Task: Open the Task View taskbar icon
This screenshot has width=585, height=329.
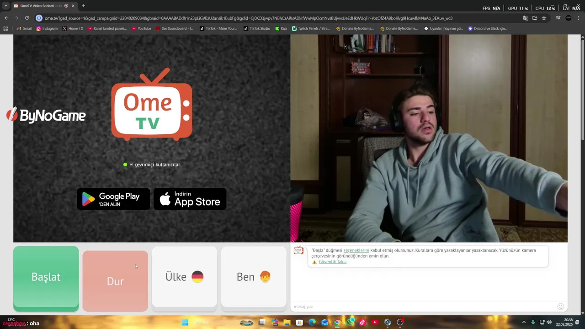Action: click(262, 322)
